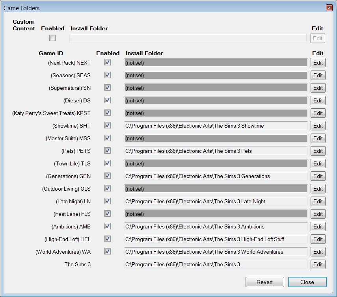Disable the Pets PETS checkbox
The image size is (337, 297).
(108, 150)
